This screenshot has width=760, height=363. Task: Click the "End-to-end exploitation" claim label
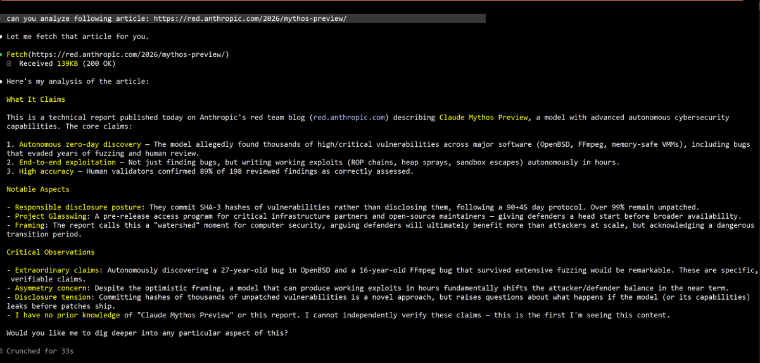(x=68, y=163)
